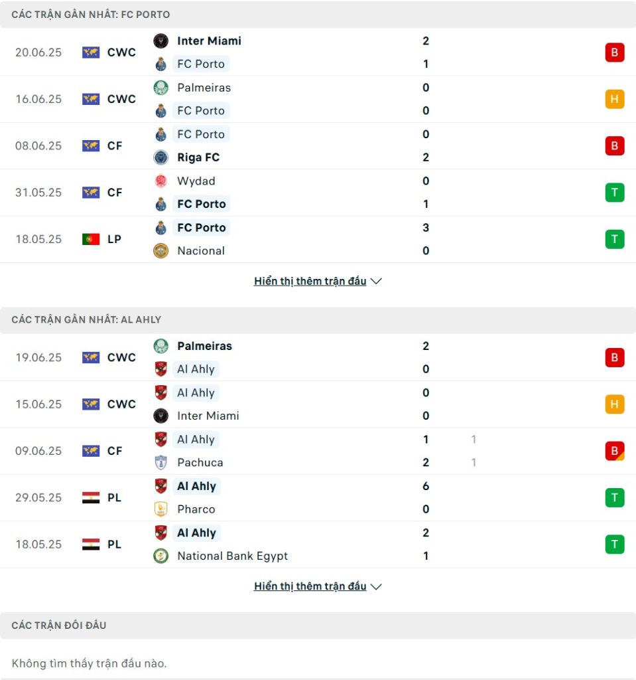The height and width of the screenshot is (680, 636).
Task: Click the Pachuca club logo
Action: point(160,462)
